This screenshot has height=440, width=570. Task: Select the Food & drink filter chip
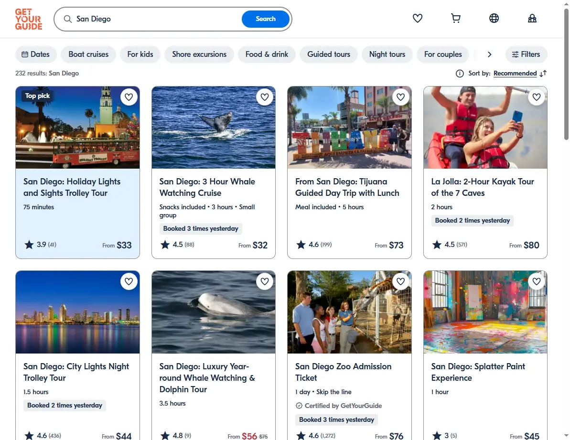coord(267,54)
